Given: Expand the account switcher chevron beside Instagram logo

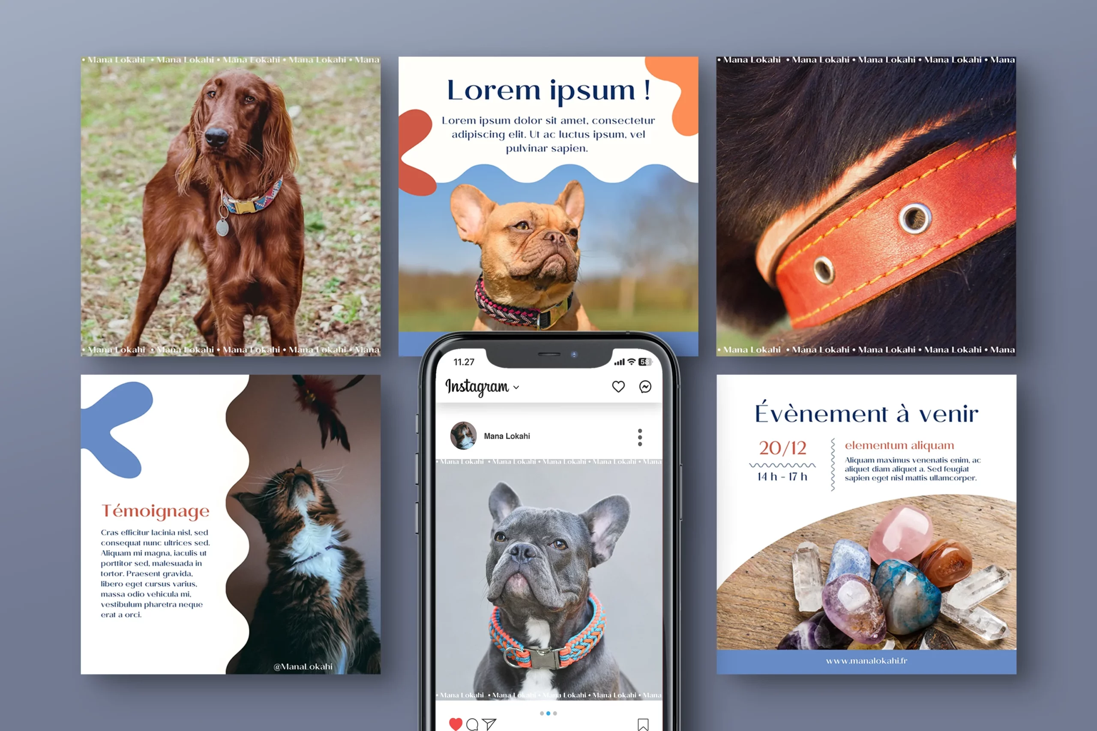Looking at the screenshot, I should tap(516, 387).
